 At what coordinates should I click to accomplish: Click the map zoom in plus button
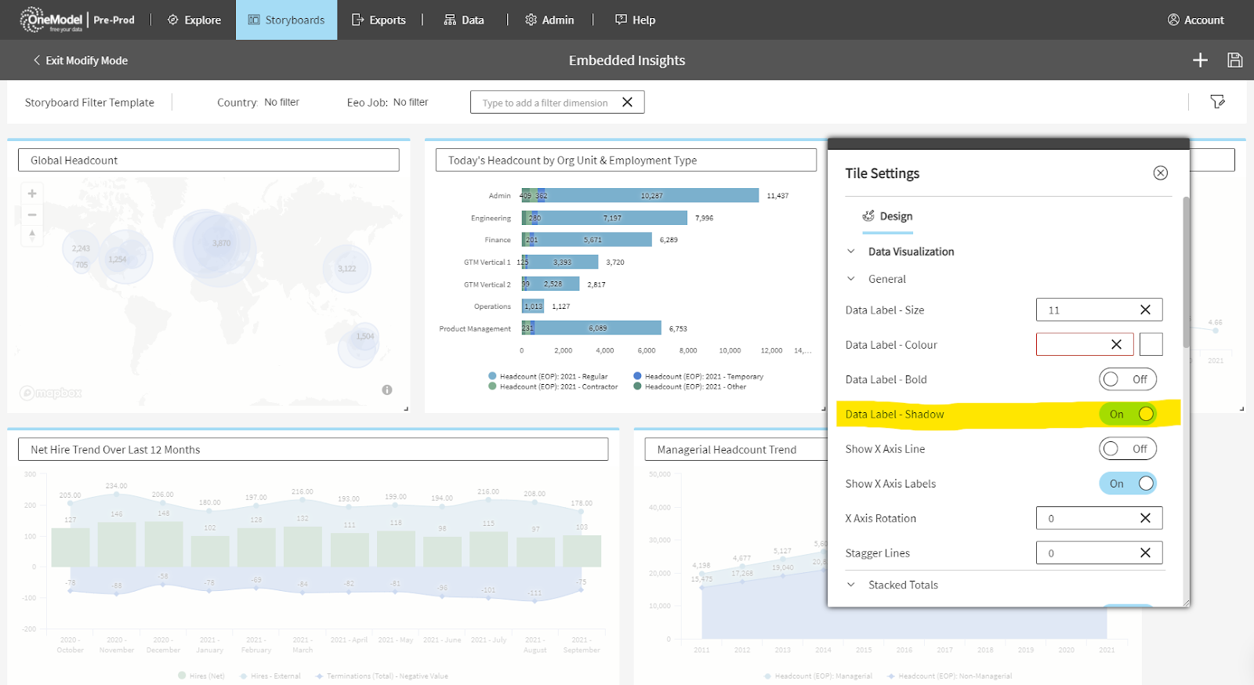pyautogui.click(x=32, y=194)
